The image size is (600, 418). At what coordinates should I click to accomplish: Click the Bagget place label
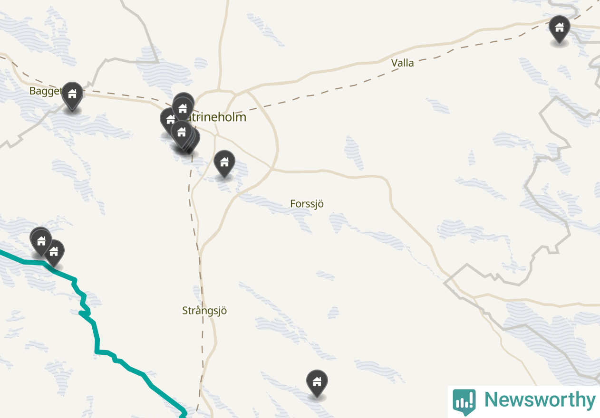click(46, 91)
